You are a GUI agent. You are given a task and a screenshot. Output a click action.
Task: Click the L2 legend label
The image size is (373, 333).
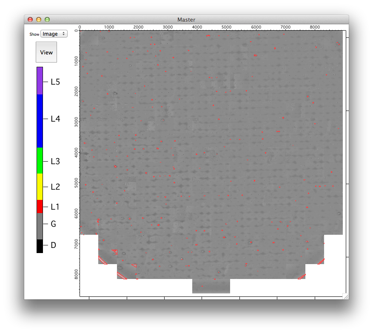(55, 187)
